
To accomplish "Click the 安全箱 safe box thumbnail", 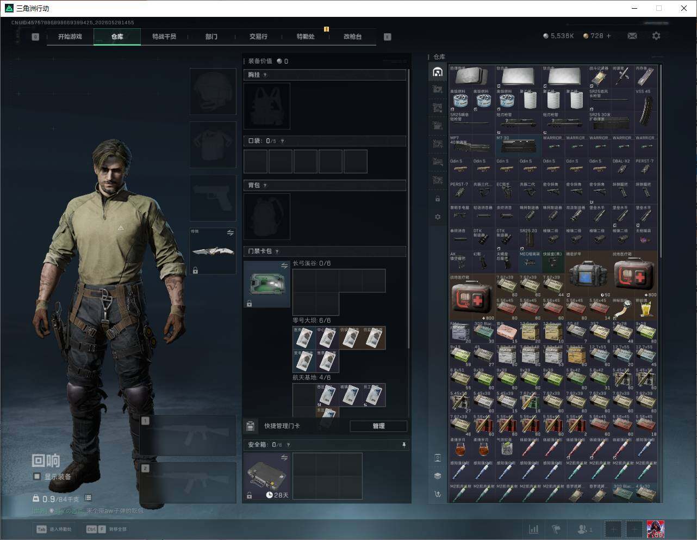I will pyautogui.click(x=267, y=476).
